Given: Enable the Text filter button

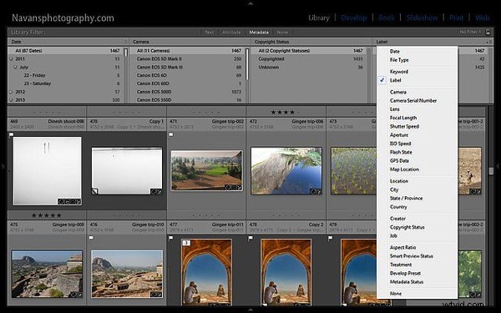Looking at the screenshot, I should tap(210, 33).
